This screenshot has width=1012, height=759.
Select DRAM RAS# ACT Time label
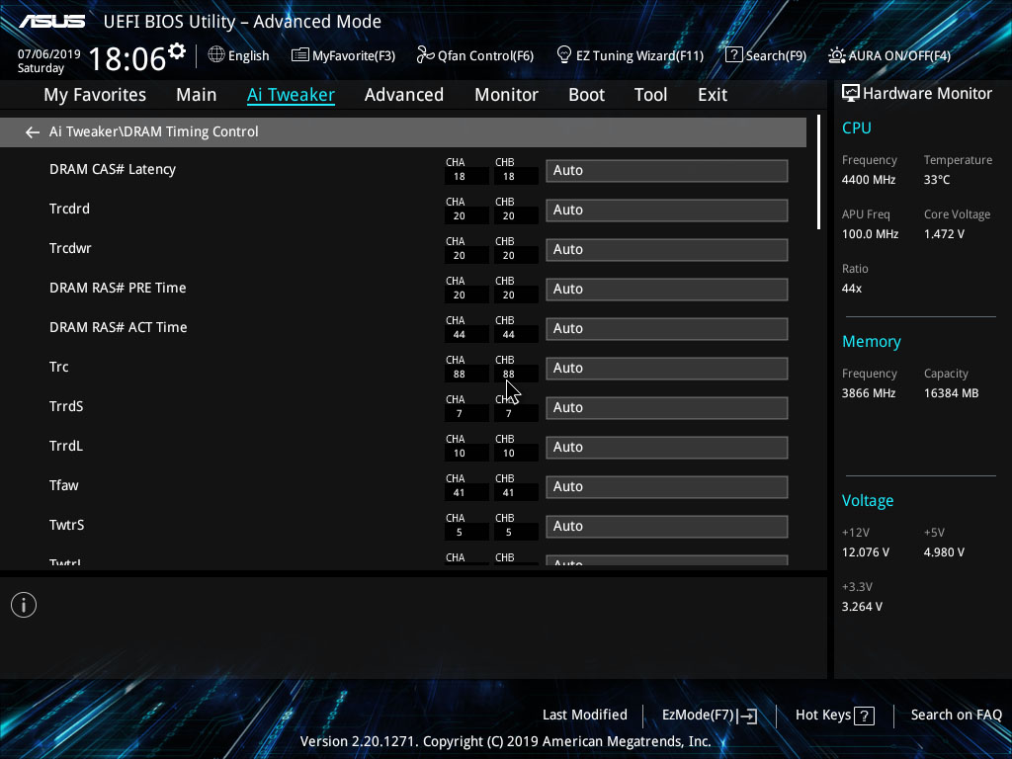click(x=119, y=328)
